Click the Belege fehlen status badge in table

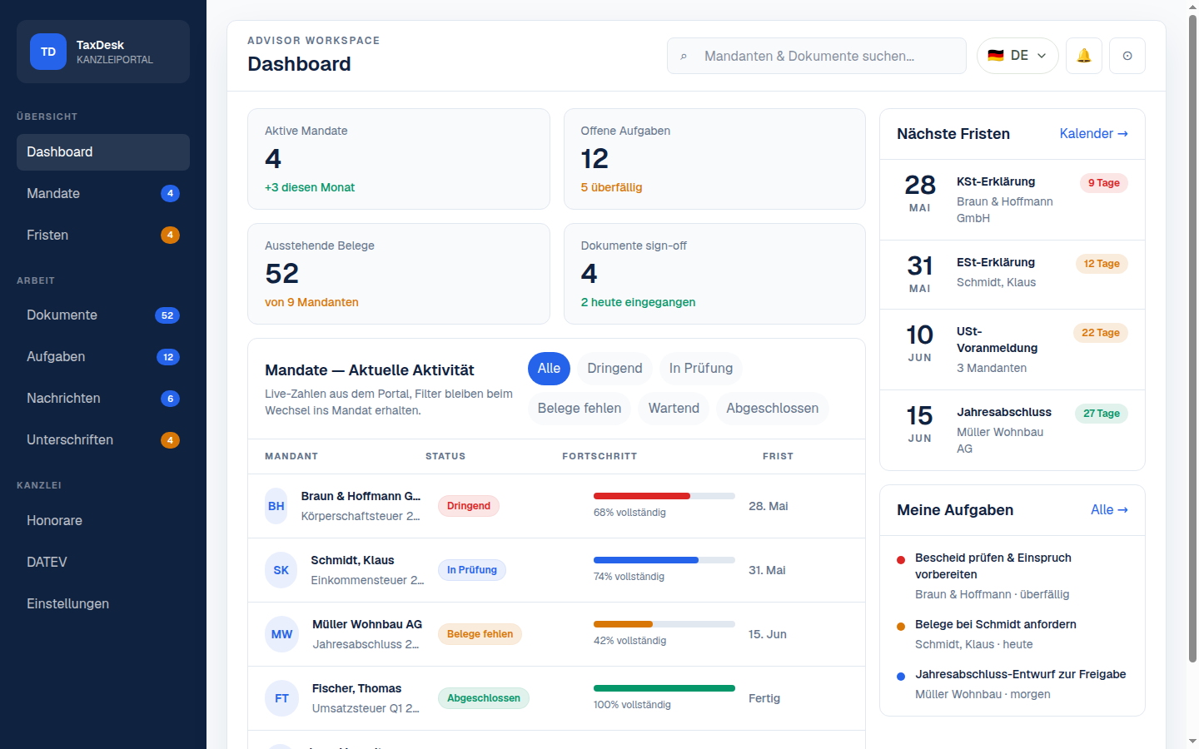pos(480,634)
